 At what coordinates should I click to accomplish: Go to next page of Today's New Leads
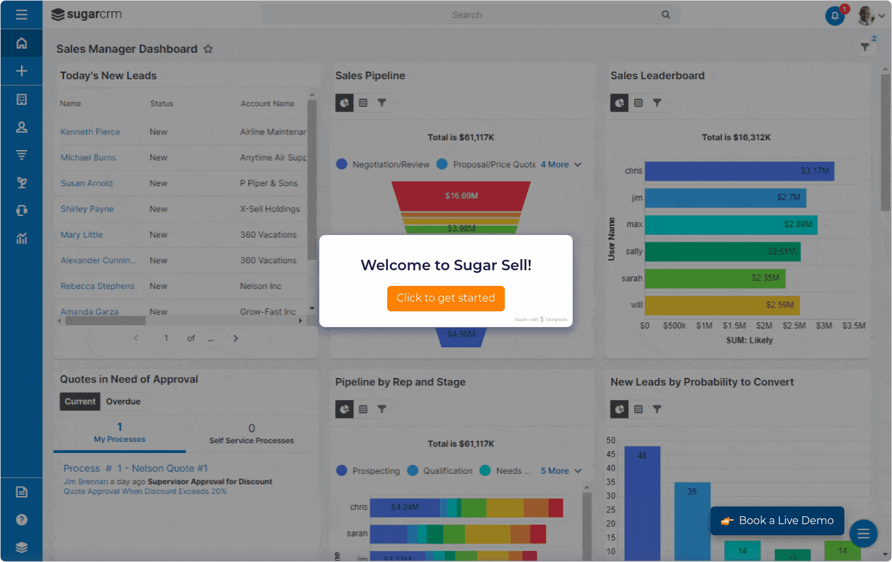(x=236, y=338)
